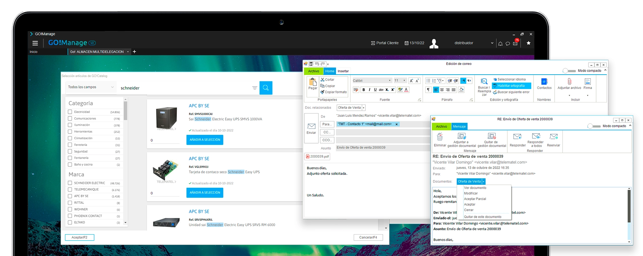Click Reenviar forward icon

coord(554,140)
